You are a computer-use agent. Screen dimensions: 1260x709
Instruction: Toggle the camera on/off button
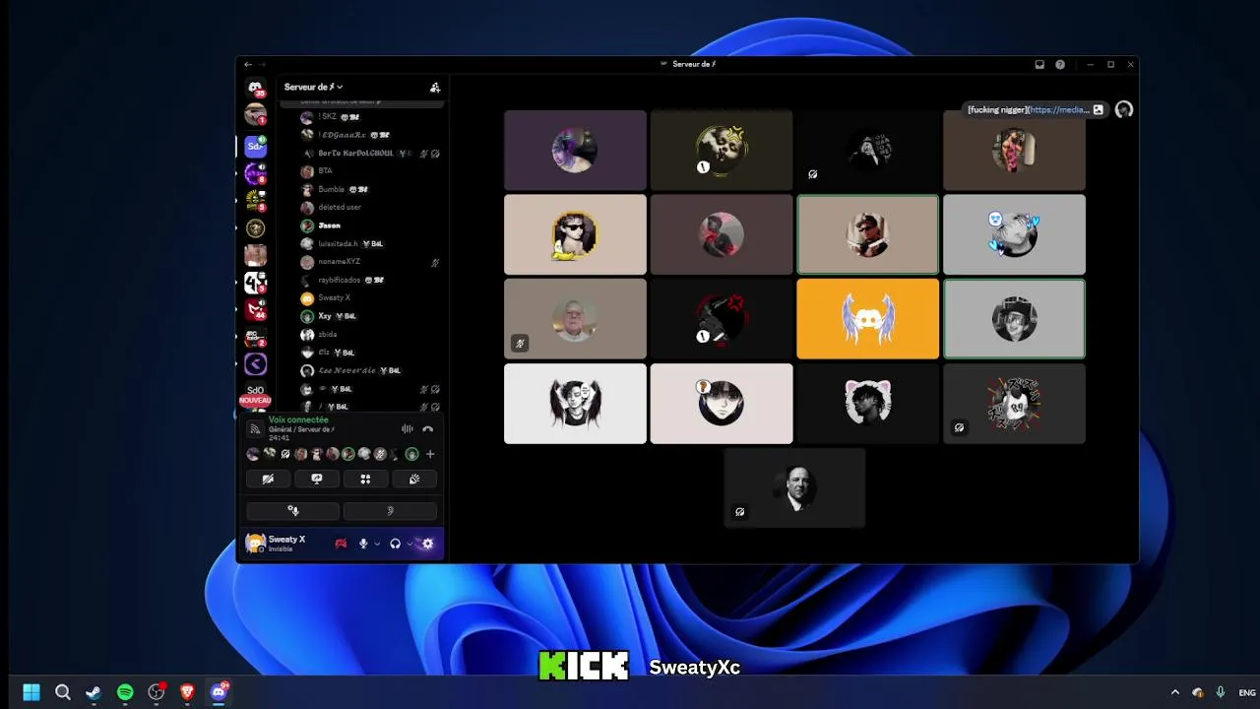(x=268, y=479)
